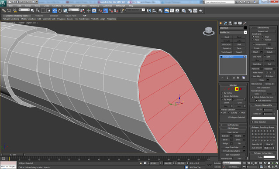The height and width of the screenshot is (169, 279).
Task: Click the QuickSlice button
Action: point(257,64)
